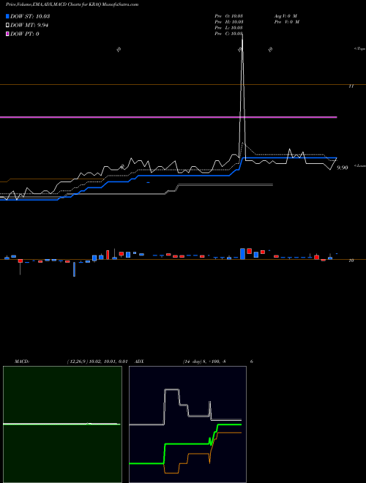Click the 'ADX' panel heading
Viewport: 366px width, 483px height.
[139, 362]
